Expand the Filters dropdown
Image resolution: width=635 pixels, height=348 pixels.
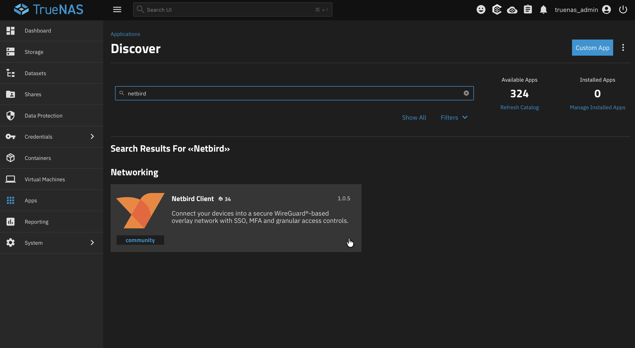454,118
